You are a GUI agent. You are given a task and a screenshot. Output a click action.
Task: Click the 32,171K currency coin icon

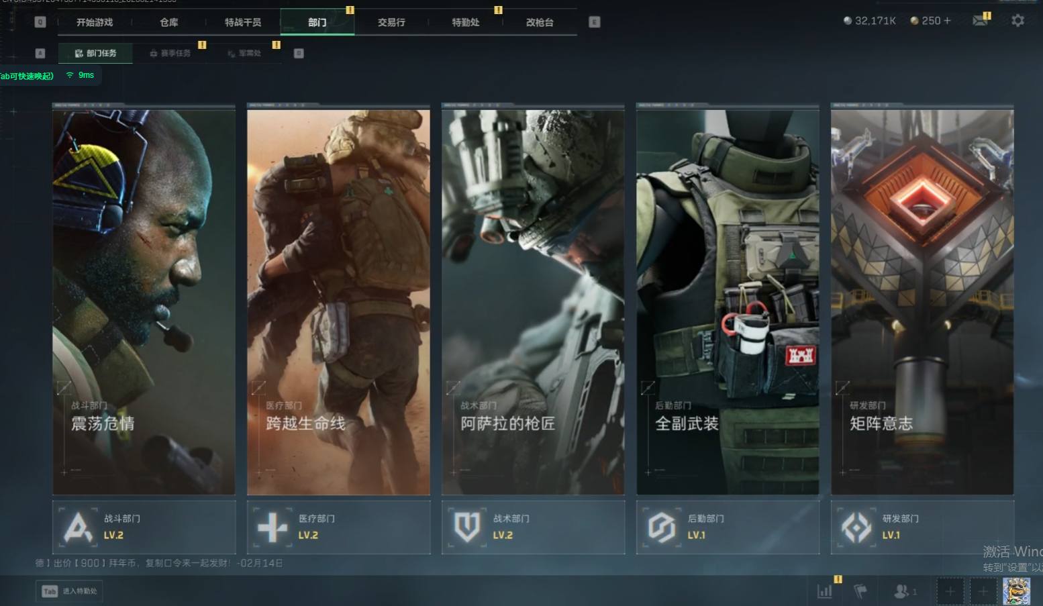(848, 21)
